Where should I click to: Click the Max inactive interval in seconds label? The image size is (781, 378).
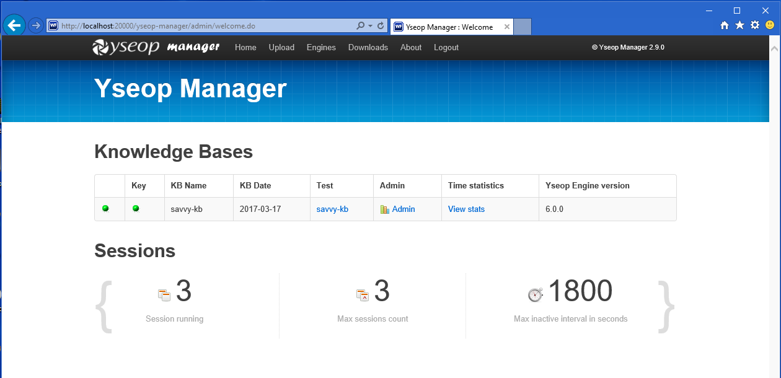[571, 319]
